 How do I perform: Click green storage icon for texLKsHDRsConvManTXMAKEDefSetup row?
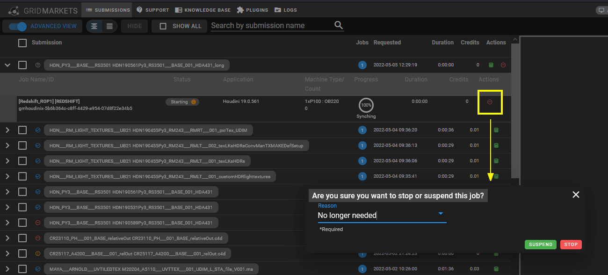point(496,145)
